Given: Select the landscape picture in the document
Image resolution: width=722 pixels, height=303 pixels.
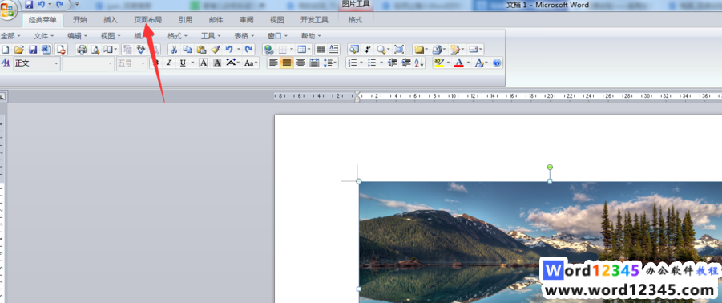Looking at the screenshot, I should [541, 242].
